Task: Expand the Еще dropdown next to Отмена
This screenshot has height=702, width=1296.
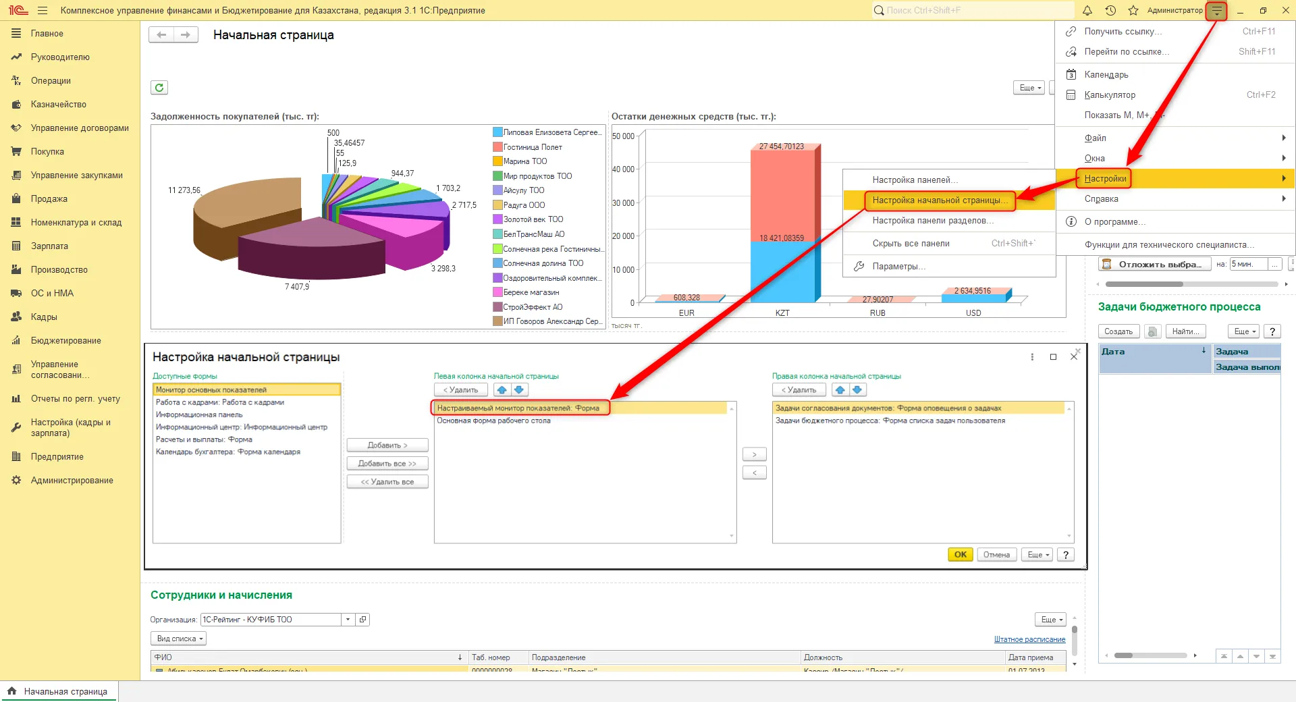Action: coord(1037,555)
